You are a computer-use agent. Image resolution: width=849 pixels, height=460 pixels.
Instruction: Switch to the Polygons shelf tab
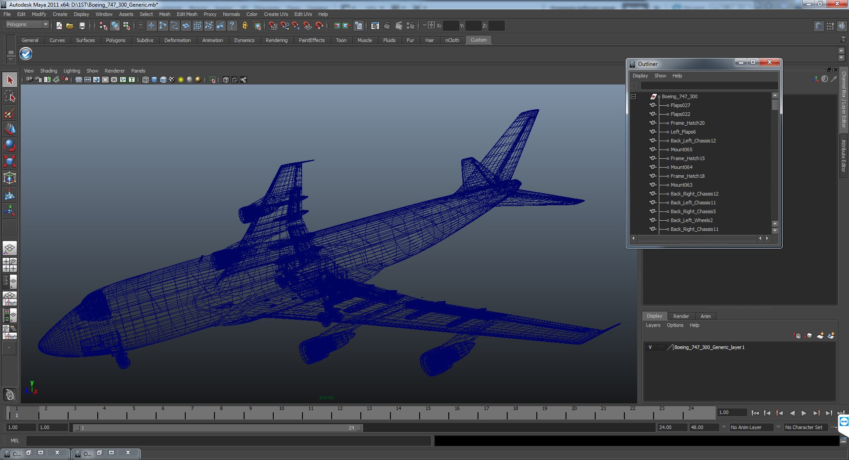[x=116, y=40]
